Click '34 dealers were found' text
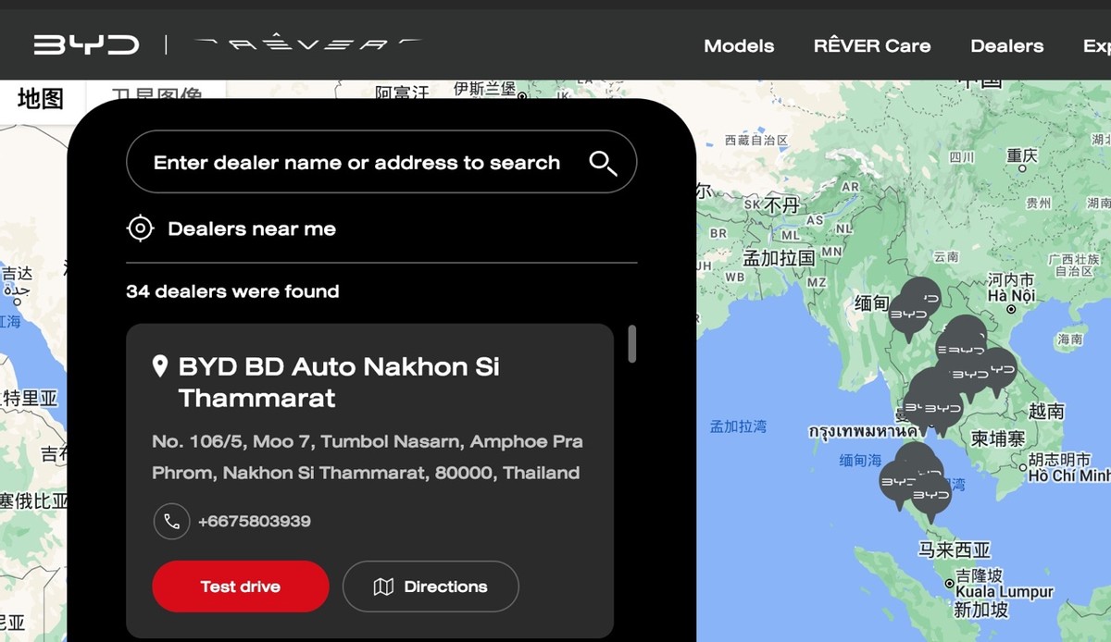Image resolution: width=1111 pixels, height=642 pixels. [232, 291]
